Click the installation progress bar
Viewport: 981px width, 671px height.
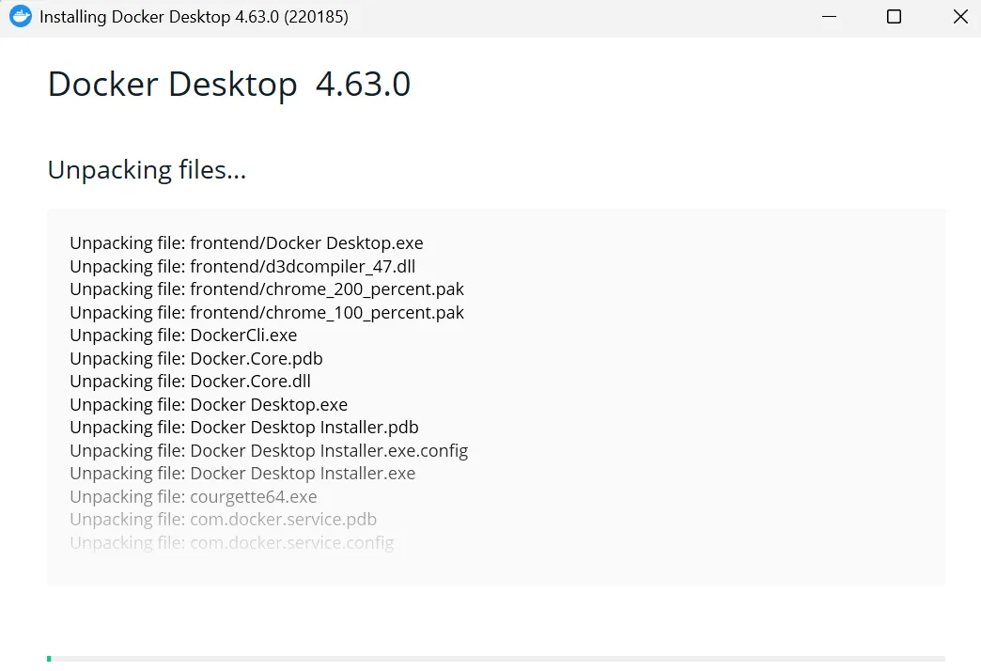point(495,659)
